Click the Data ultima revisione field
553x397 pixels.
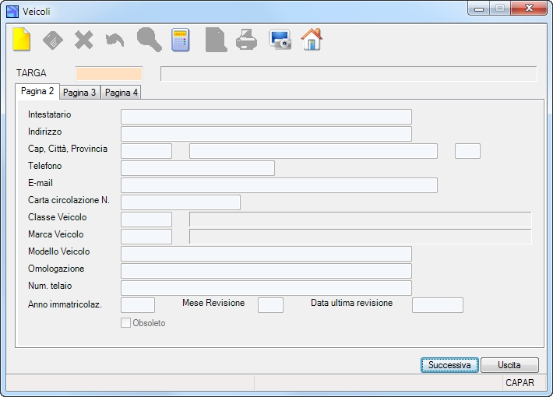[x=437, y=305]
